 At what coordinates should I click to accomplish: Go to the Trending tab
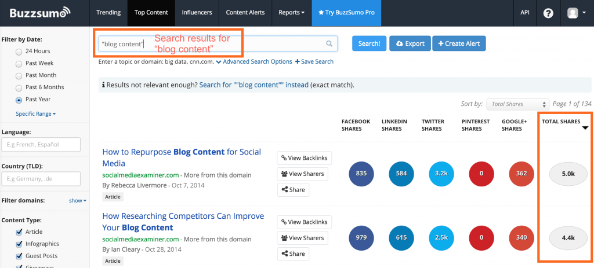coord(108,13)
